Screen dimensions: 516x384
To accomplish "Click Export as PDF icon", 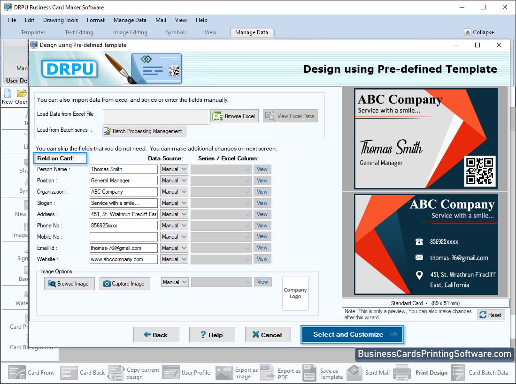I will coord(267,372).
